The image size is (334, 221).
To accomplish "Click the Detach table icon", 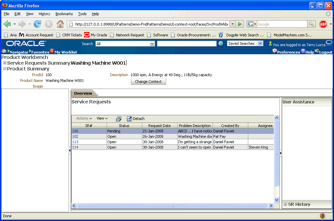I will coord(129,119).
